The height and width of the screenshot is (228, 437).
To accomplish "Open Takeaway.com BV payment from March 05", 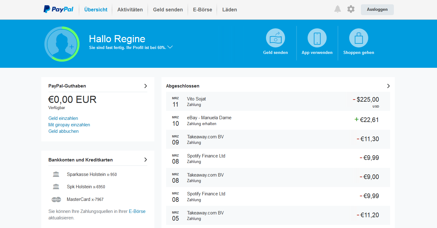I will tap(278, 215).
